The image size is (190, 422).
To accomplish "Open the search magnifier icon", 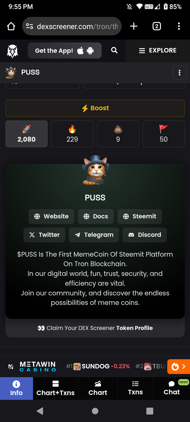I will (x=114, y=50).
